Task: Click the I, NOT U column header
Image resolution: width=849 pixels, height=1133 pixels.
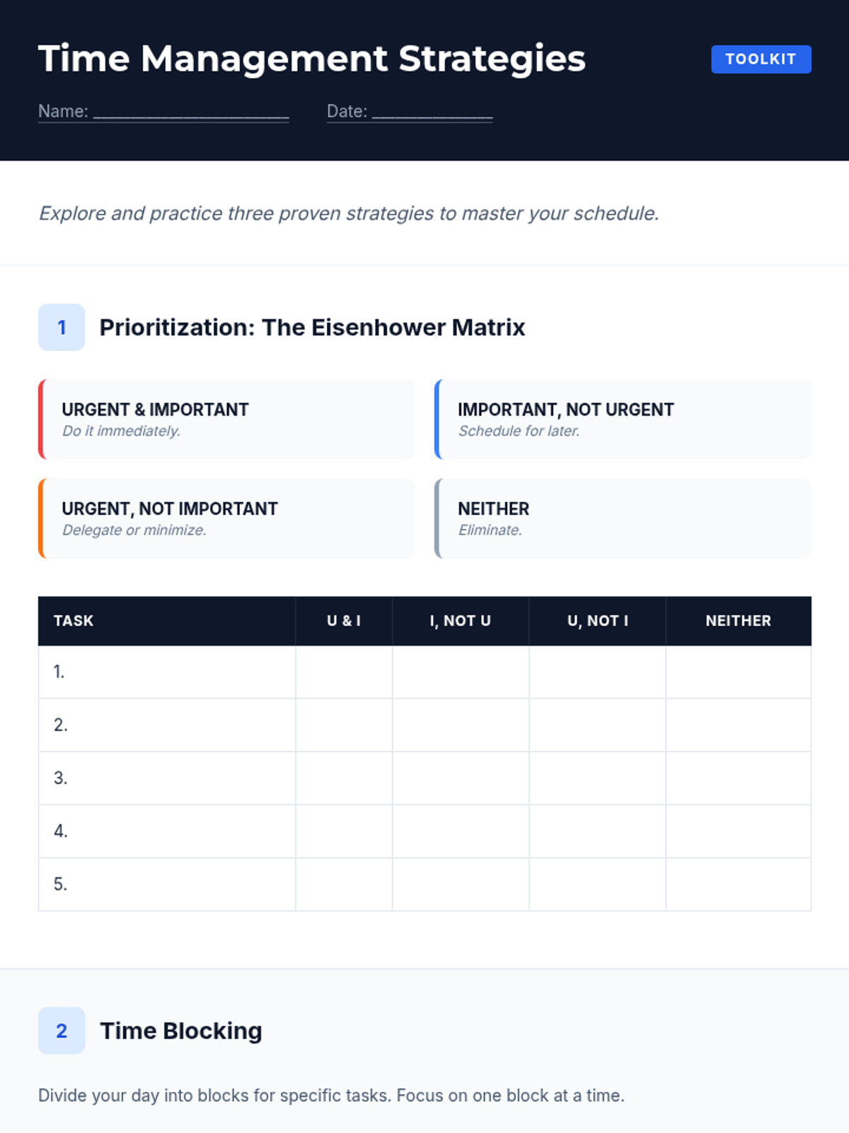Action: 461,621
